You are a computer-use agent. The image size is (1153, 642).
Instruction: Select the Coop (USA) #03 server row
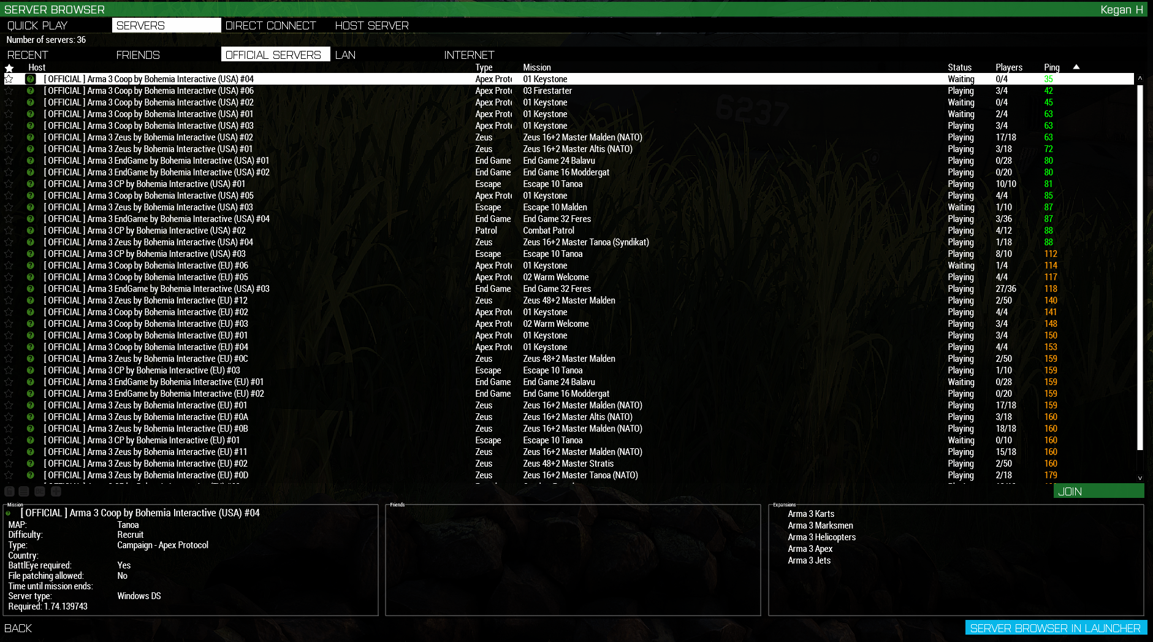(x=569, y=126)
